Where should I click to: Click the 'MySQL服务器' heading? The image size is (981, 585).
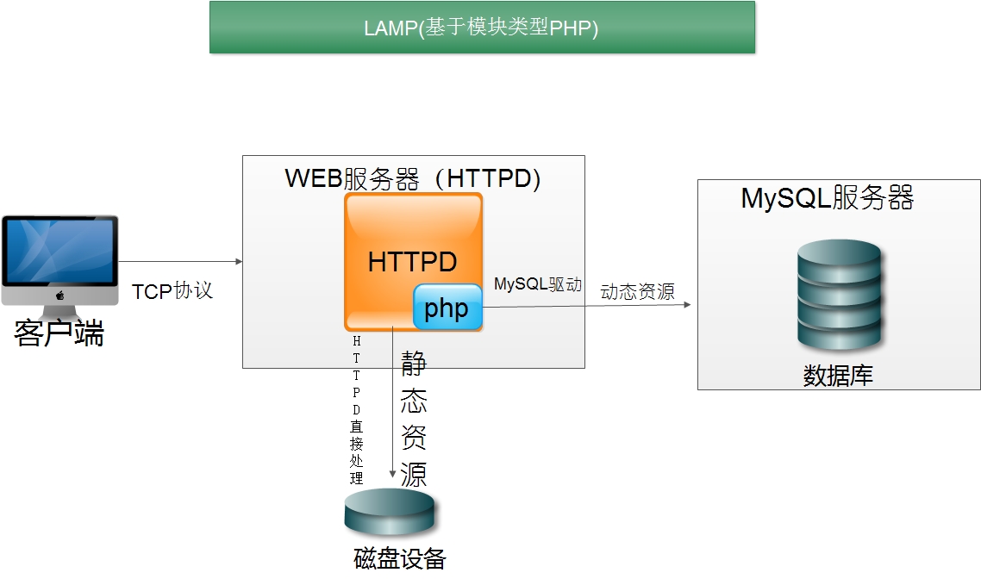[827, 197]
